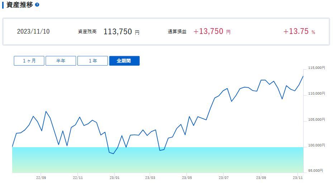Click the 資産残高 label
Screen dimensions: 333x185
click(87, 32)
